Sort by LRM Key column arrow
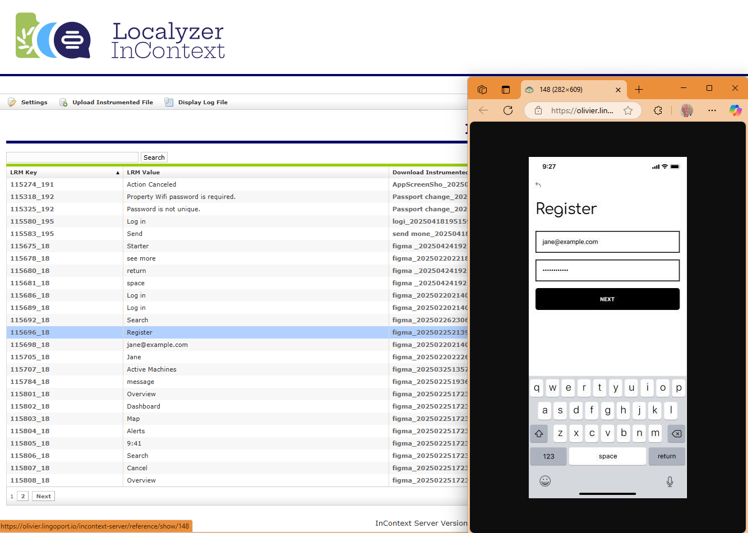Image resolution: width=748 pixels, height=533 pixels. click(117, 173)
